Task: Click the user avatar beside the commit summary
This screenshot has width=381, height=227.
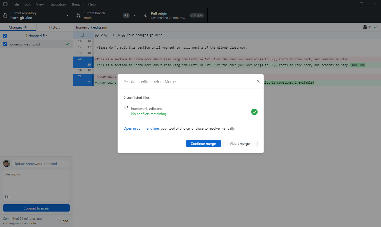Action: coord(6,163)
